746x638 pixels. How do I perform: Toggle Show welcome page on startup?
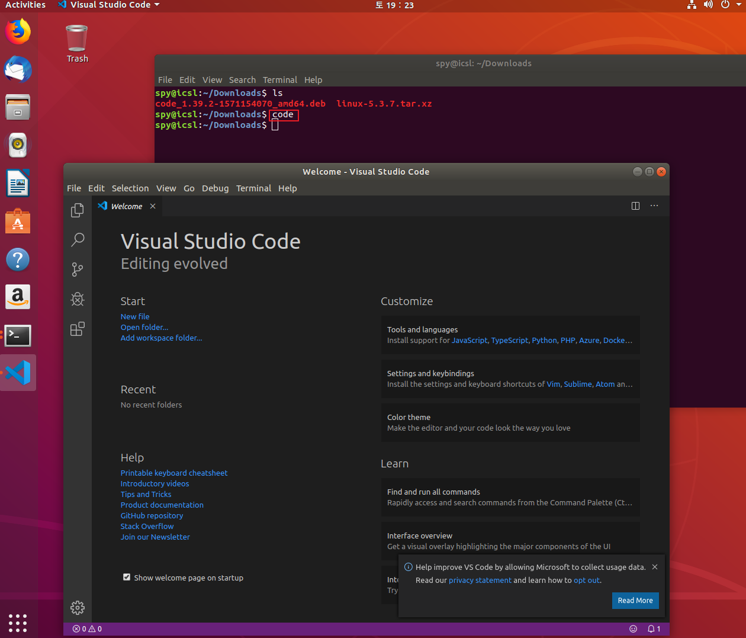(x=127, y=577)
